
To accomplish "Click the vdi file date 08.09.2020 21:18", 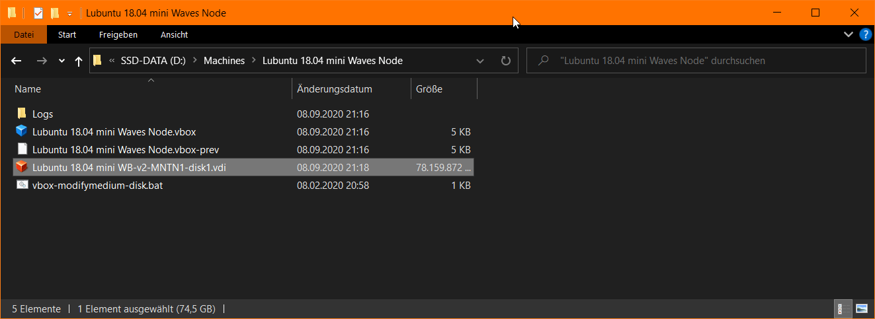I will [333, 168].
